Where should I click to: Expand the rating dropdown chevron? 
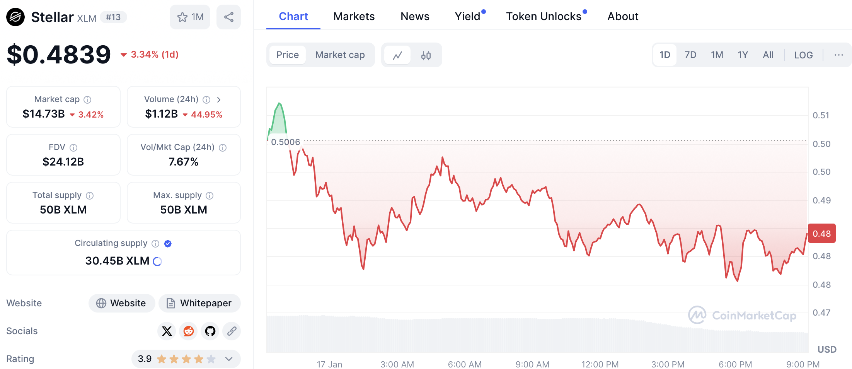click(229, 359)
